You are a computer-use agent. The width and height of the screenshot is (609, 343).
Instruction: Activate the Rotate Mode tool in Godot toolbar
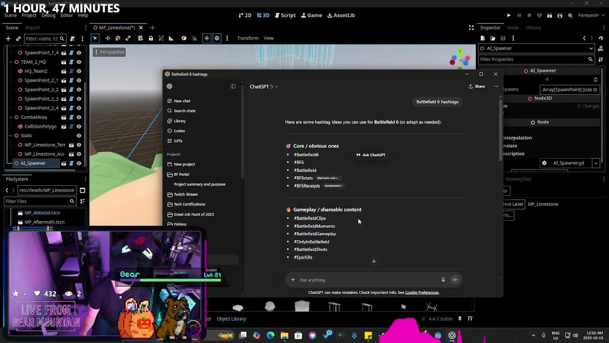tap(118, 38)
